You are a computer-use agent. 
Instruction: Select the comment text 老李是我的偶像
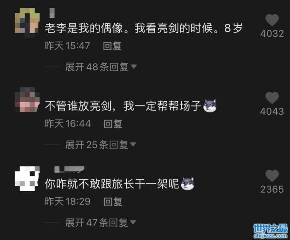point(84,28)
